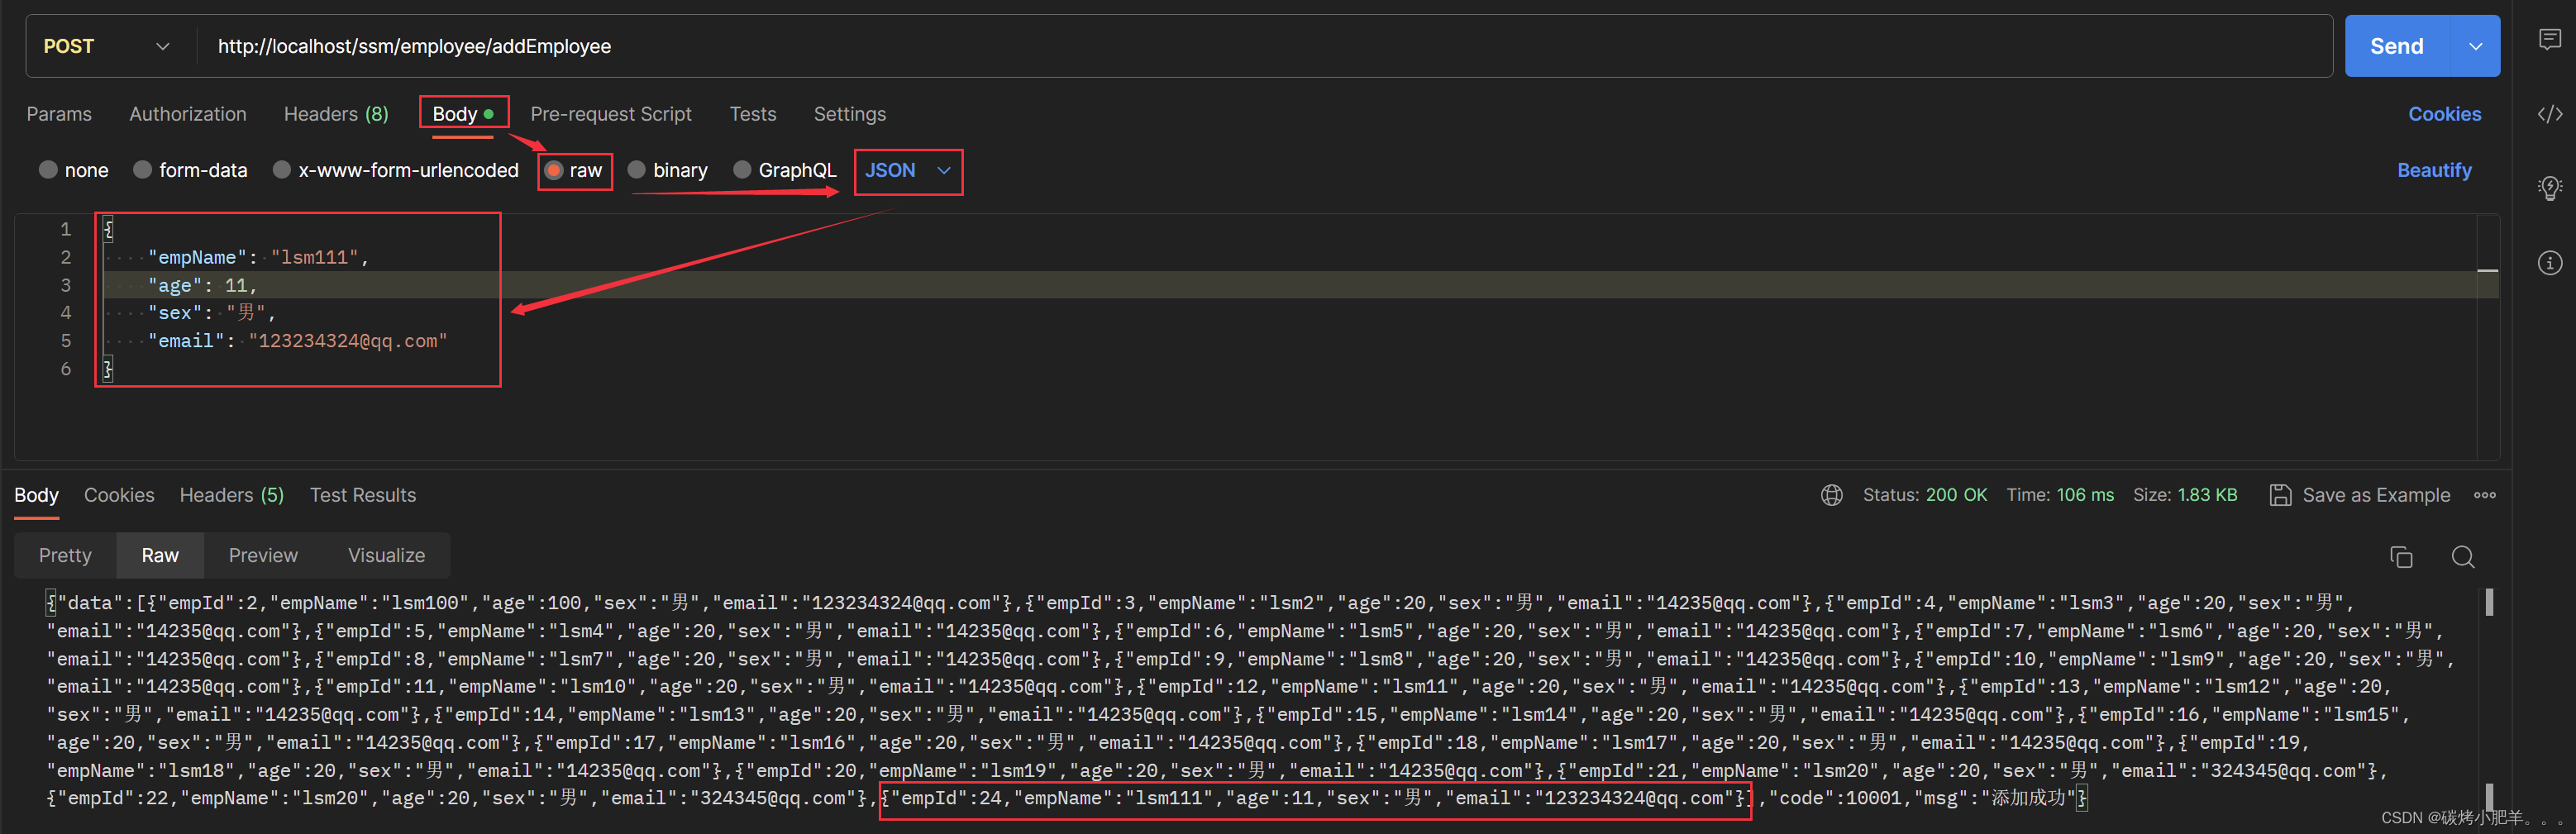Click the network globe icon near Status
Screen dimensions: 2576x834
(1831, 495)
